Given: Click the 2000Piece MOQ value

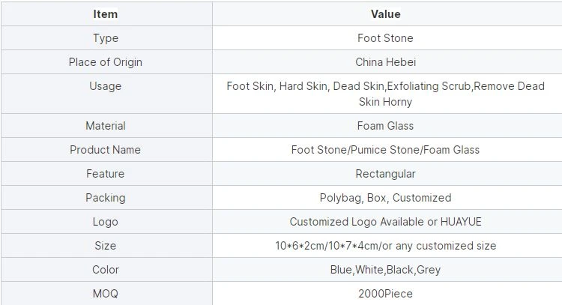Looking at the screenshot, I should pos(386,294).
